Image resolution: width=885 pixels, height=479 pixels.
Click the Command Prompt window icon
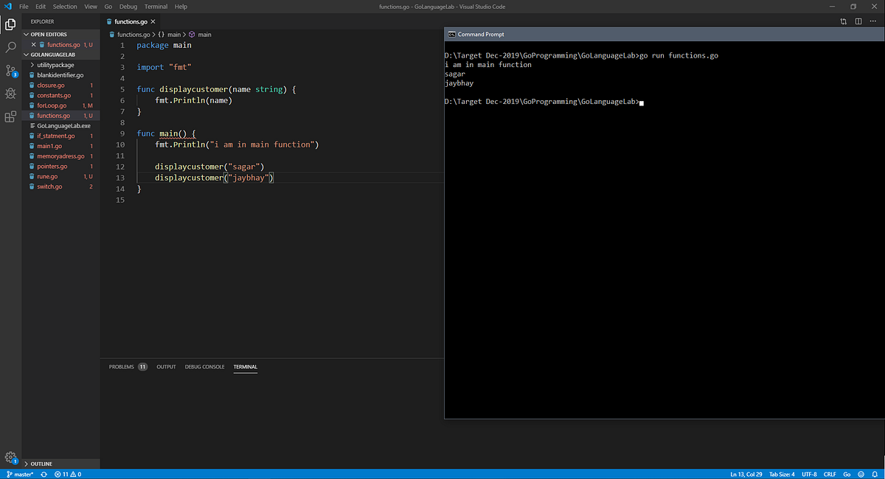pos(451,35)
